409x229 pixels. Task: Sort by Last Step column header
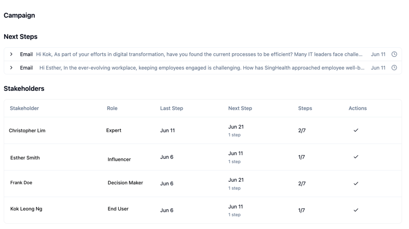(x=171, y=108)
